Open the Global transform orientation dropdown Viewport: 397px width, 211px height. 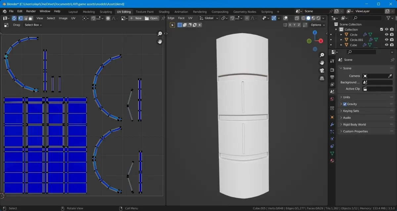coord(208,18)
